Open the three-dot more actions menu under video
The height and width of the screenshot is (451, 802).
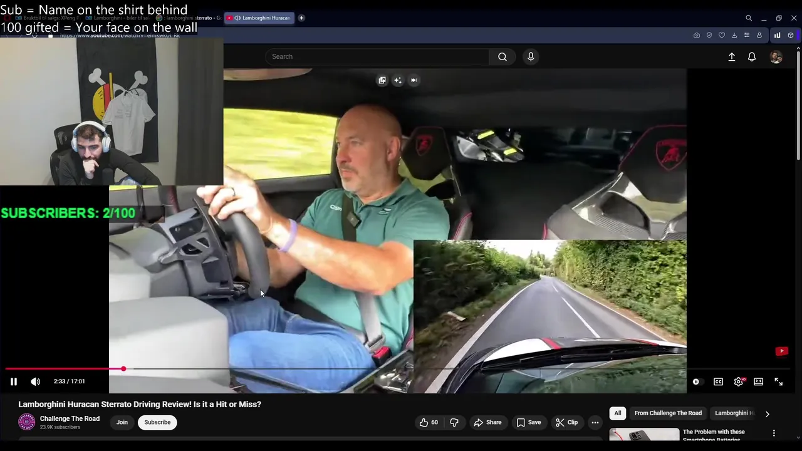click(595, 422)
